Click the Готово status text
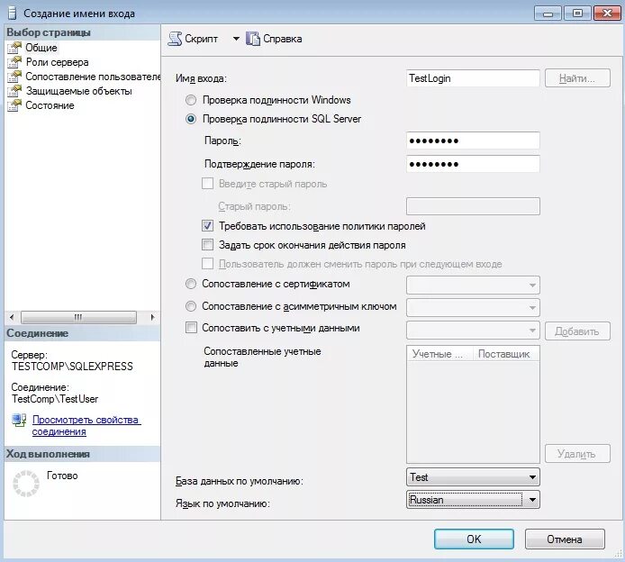625x562 pixels. tap(62, 476)
